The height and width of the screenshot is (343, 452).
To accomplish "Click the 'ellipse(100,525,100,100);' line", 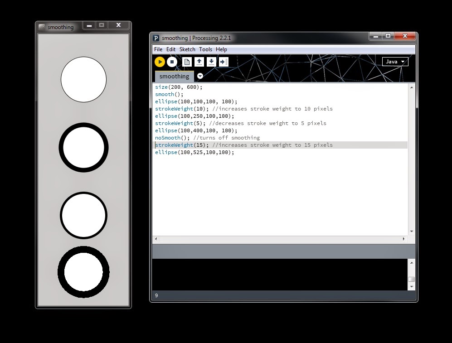I will [194, 152].
